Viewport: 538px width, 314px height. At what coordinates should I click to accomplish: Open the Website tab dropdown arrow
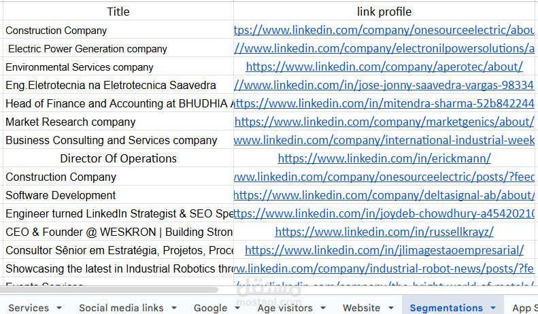(391, 308)
